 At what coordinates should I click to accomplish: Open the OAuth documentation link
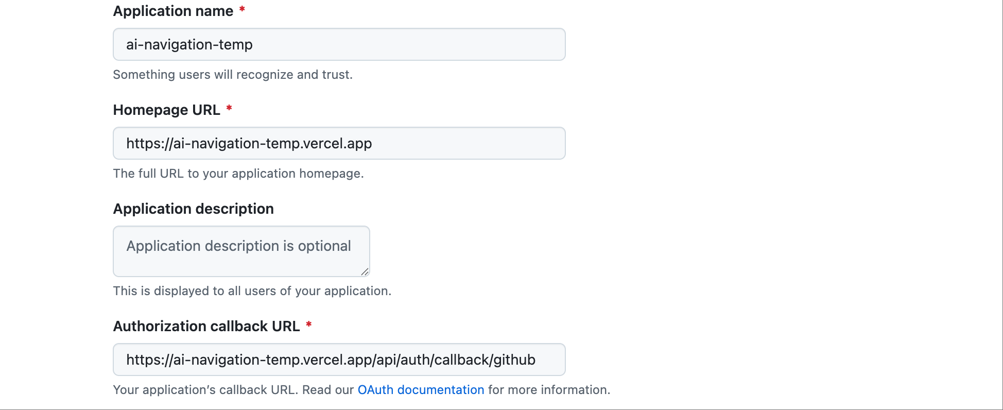point(420,390)
